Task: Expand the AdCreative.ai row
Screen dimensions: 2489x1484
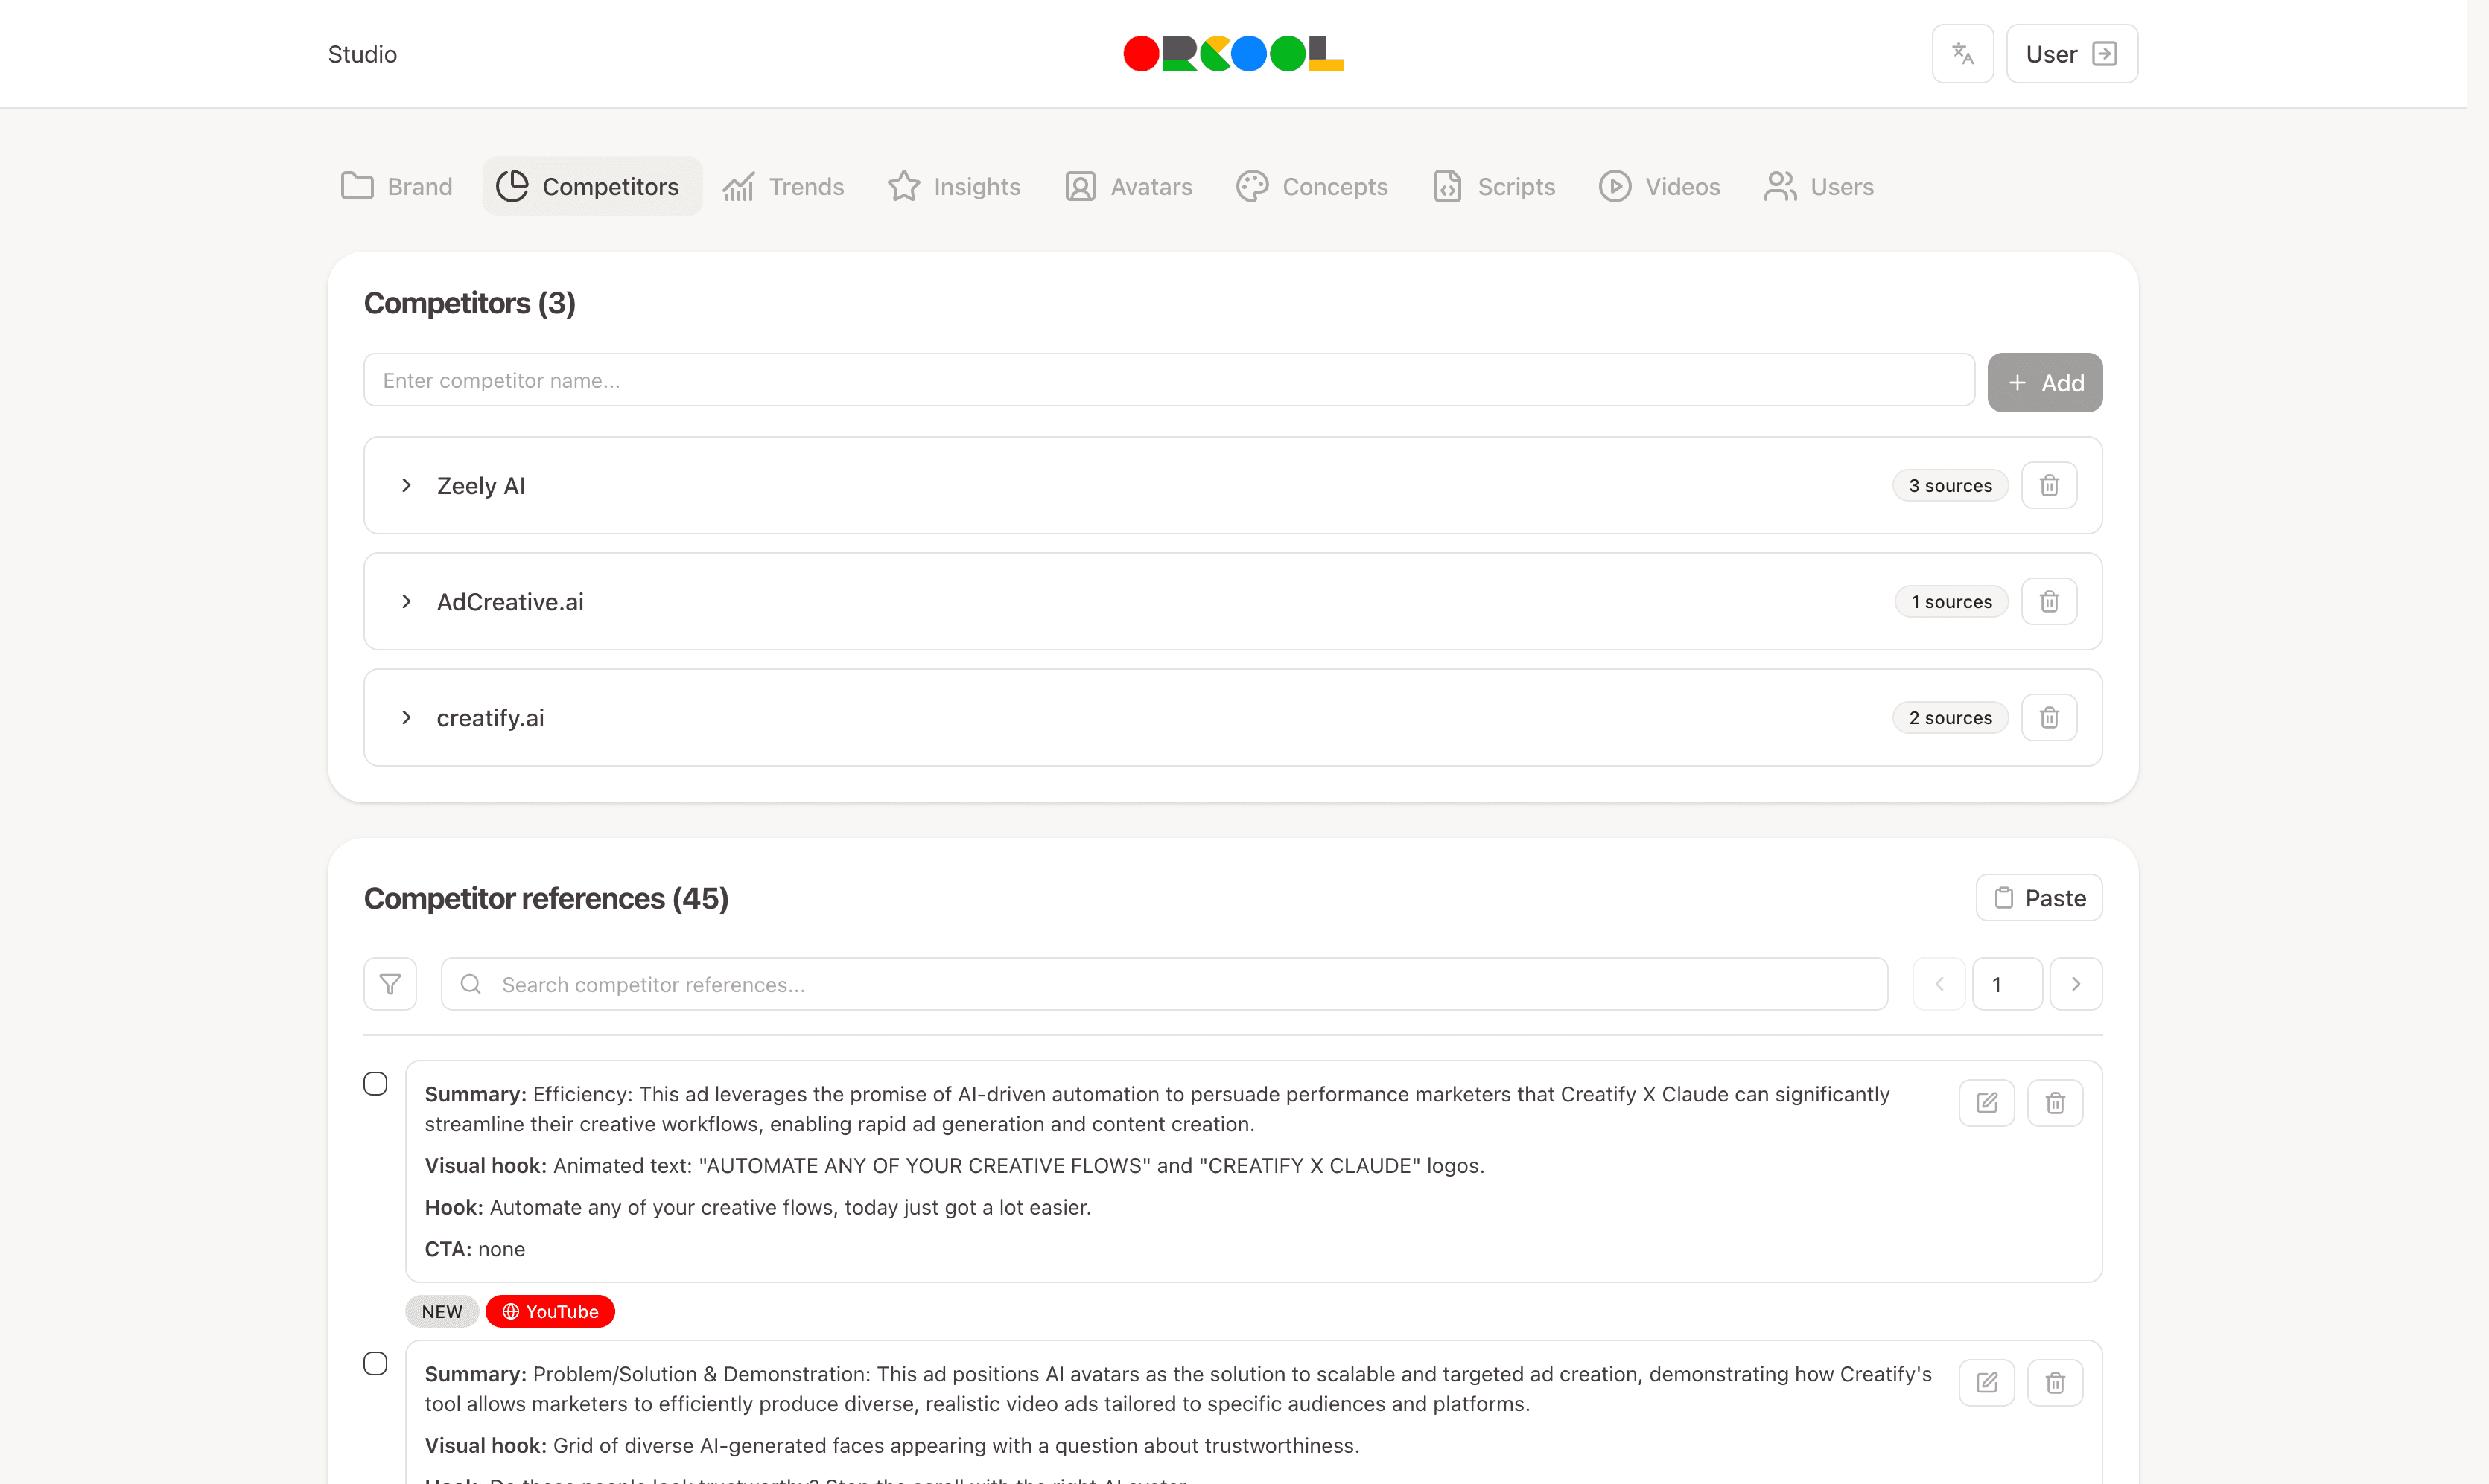Action: [x=406, y=601]
